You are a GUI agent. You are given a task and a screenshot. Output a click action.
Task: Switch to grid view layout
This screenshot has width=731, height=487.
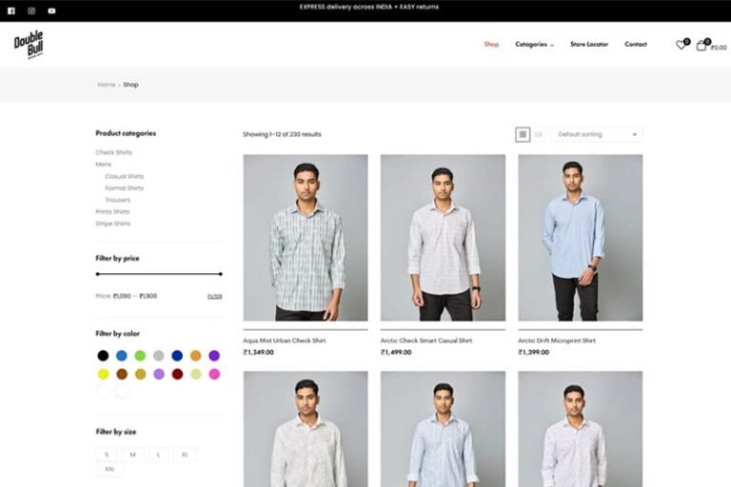[x=523, y=134]
